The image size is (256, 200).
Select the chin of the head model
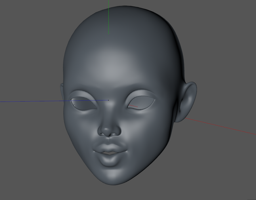[113, 176]
